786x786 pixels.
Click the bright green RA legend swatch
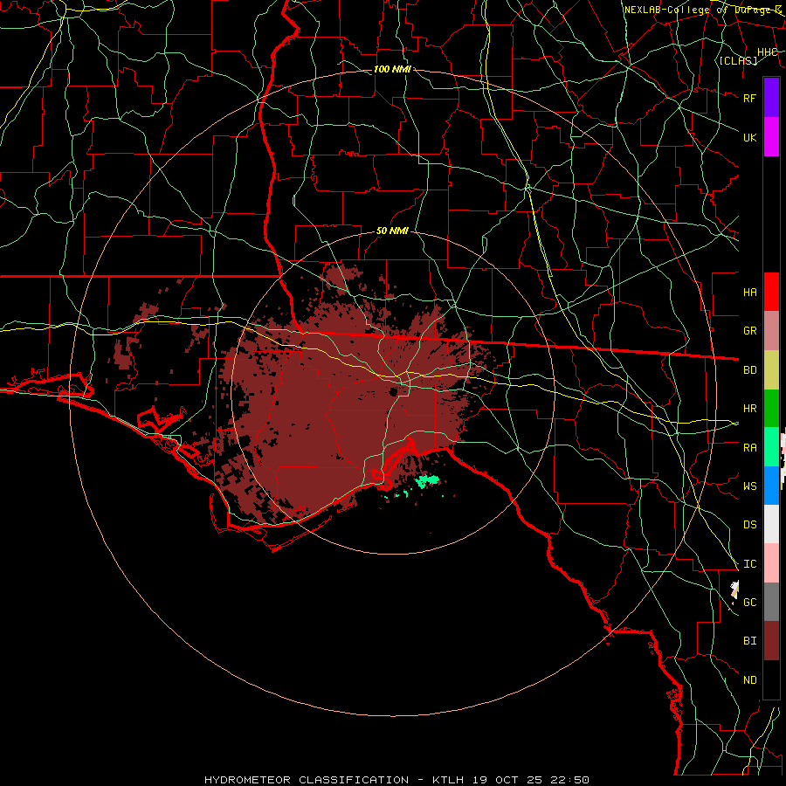tap(771, 447)
